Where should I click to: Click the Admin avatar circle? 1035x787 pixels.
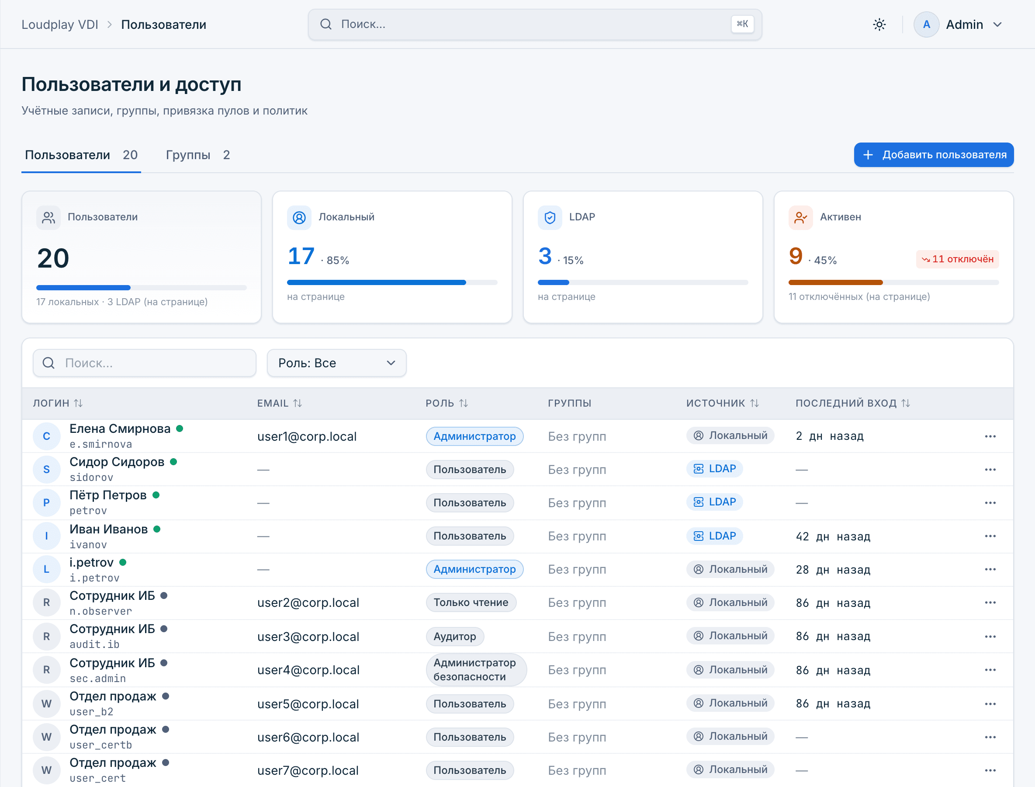click(926, 24)
